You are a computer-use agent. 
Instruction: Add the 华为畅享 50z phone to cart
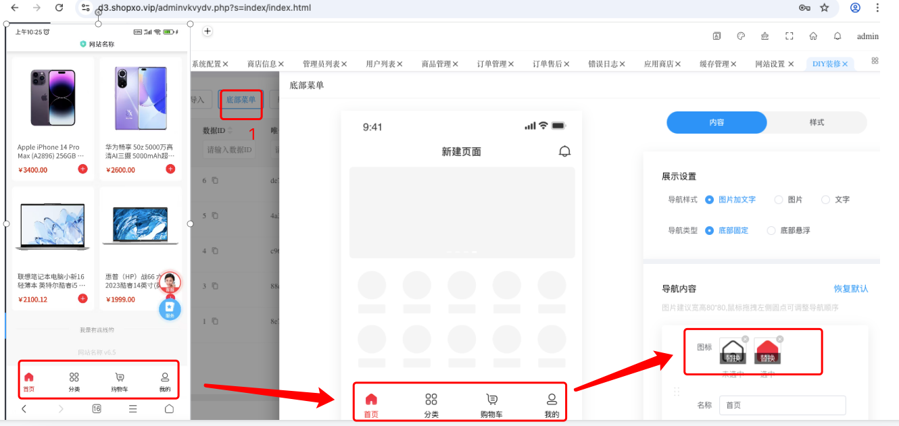(170, 169)
